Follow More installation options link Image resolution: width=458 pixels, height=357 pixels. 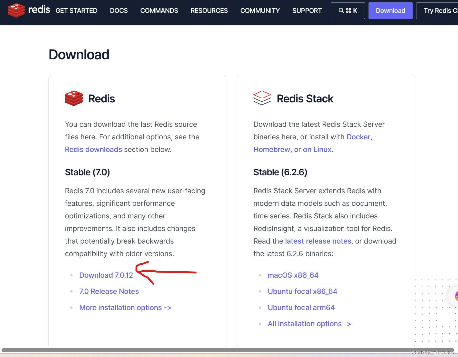click(x=125, y=307)
